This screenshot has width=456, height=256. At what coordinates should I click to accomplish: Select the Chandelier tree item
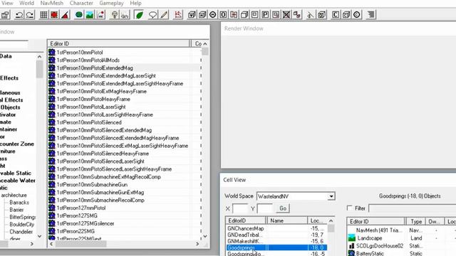click(x=21, y=232)
